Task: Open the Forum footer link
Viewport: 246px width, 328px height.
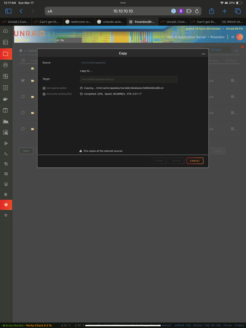Action: point(227,325)
